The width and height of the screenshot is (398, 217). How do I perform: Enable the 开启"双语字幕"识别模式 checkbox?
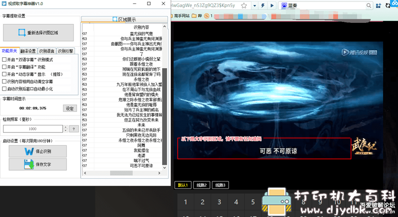point(4,60)
